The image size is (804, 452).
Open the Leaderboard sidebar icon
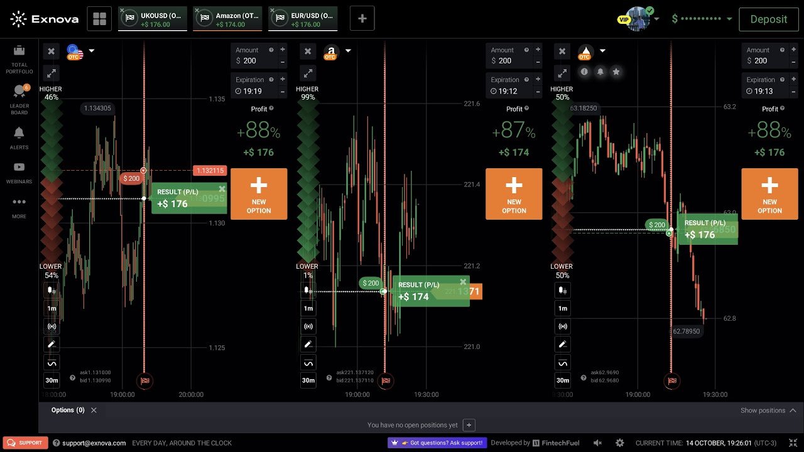click(x=19, y=99)
